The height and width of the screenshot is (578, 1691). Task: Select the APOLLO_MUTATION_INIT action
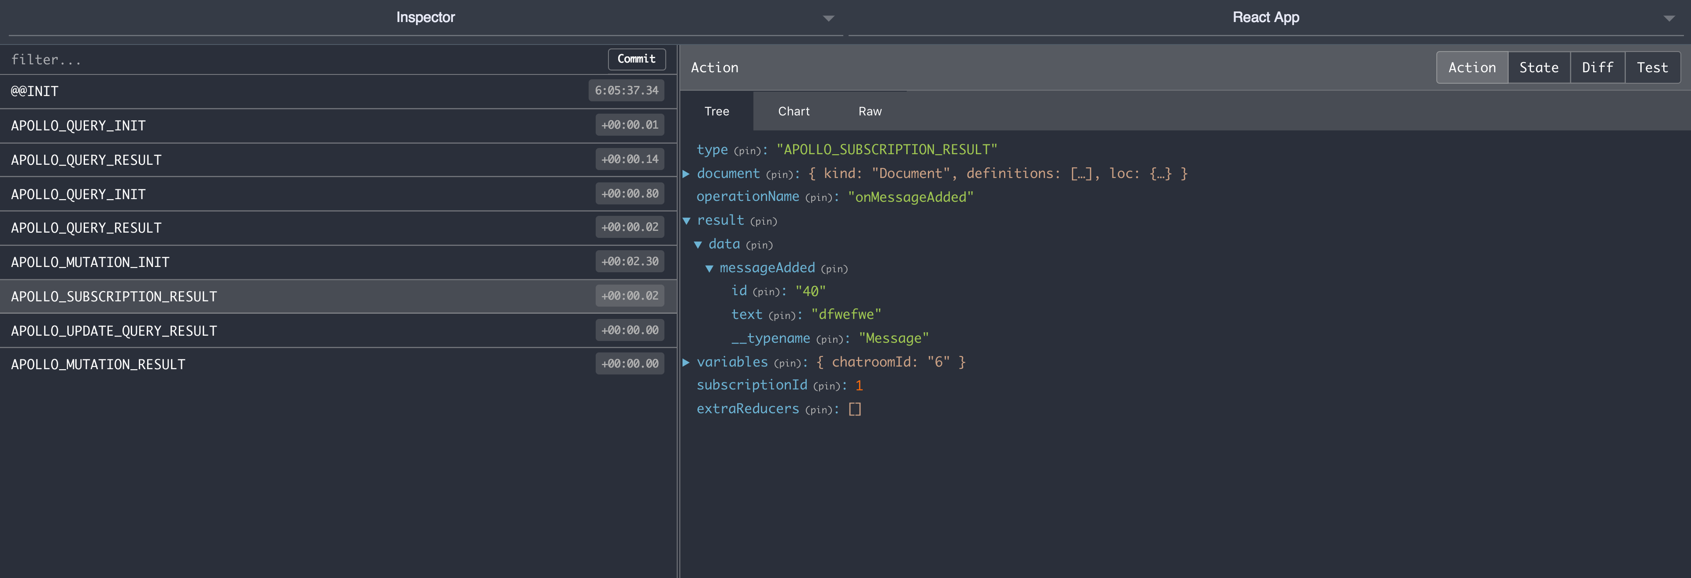[x=263, y=263]
